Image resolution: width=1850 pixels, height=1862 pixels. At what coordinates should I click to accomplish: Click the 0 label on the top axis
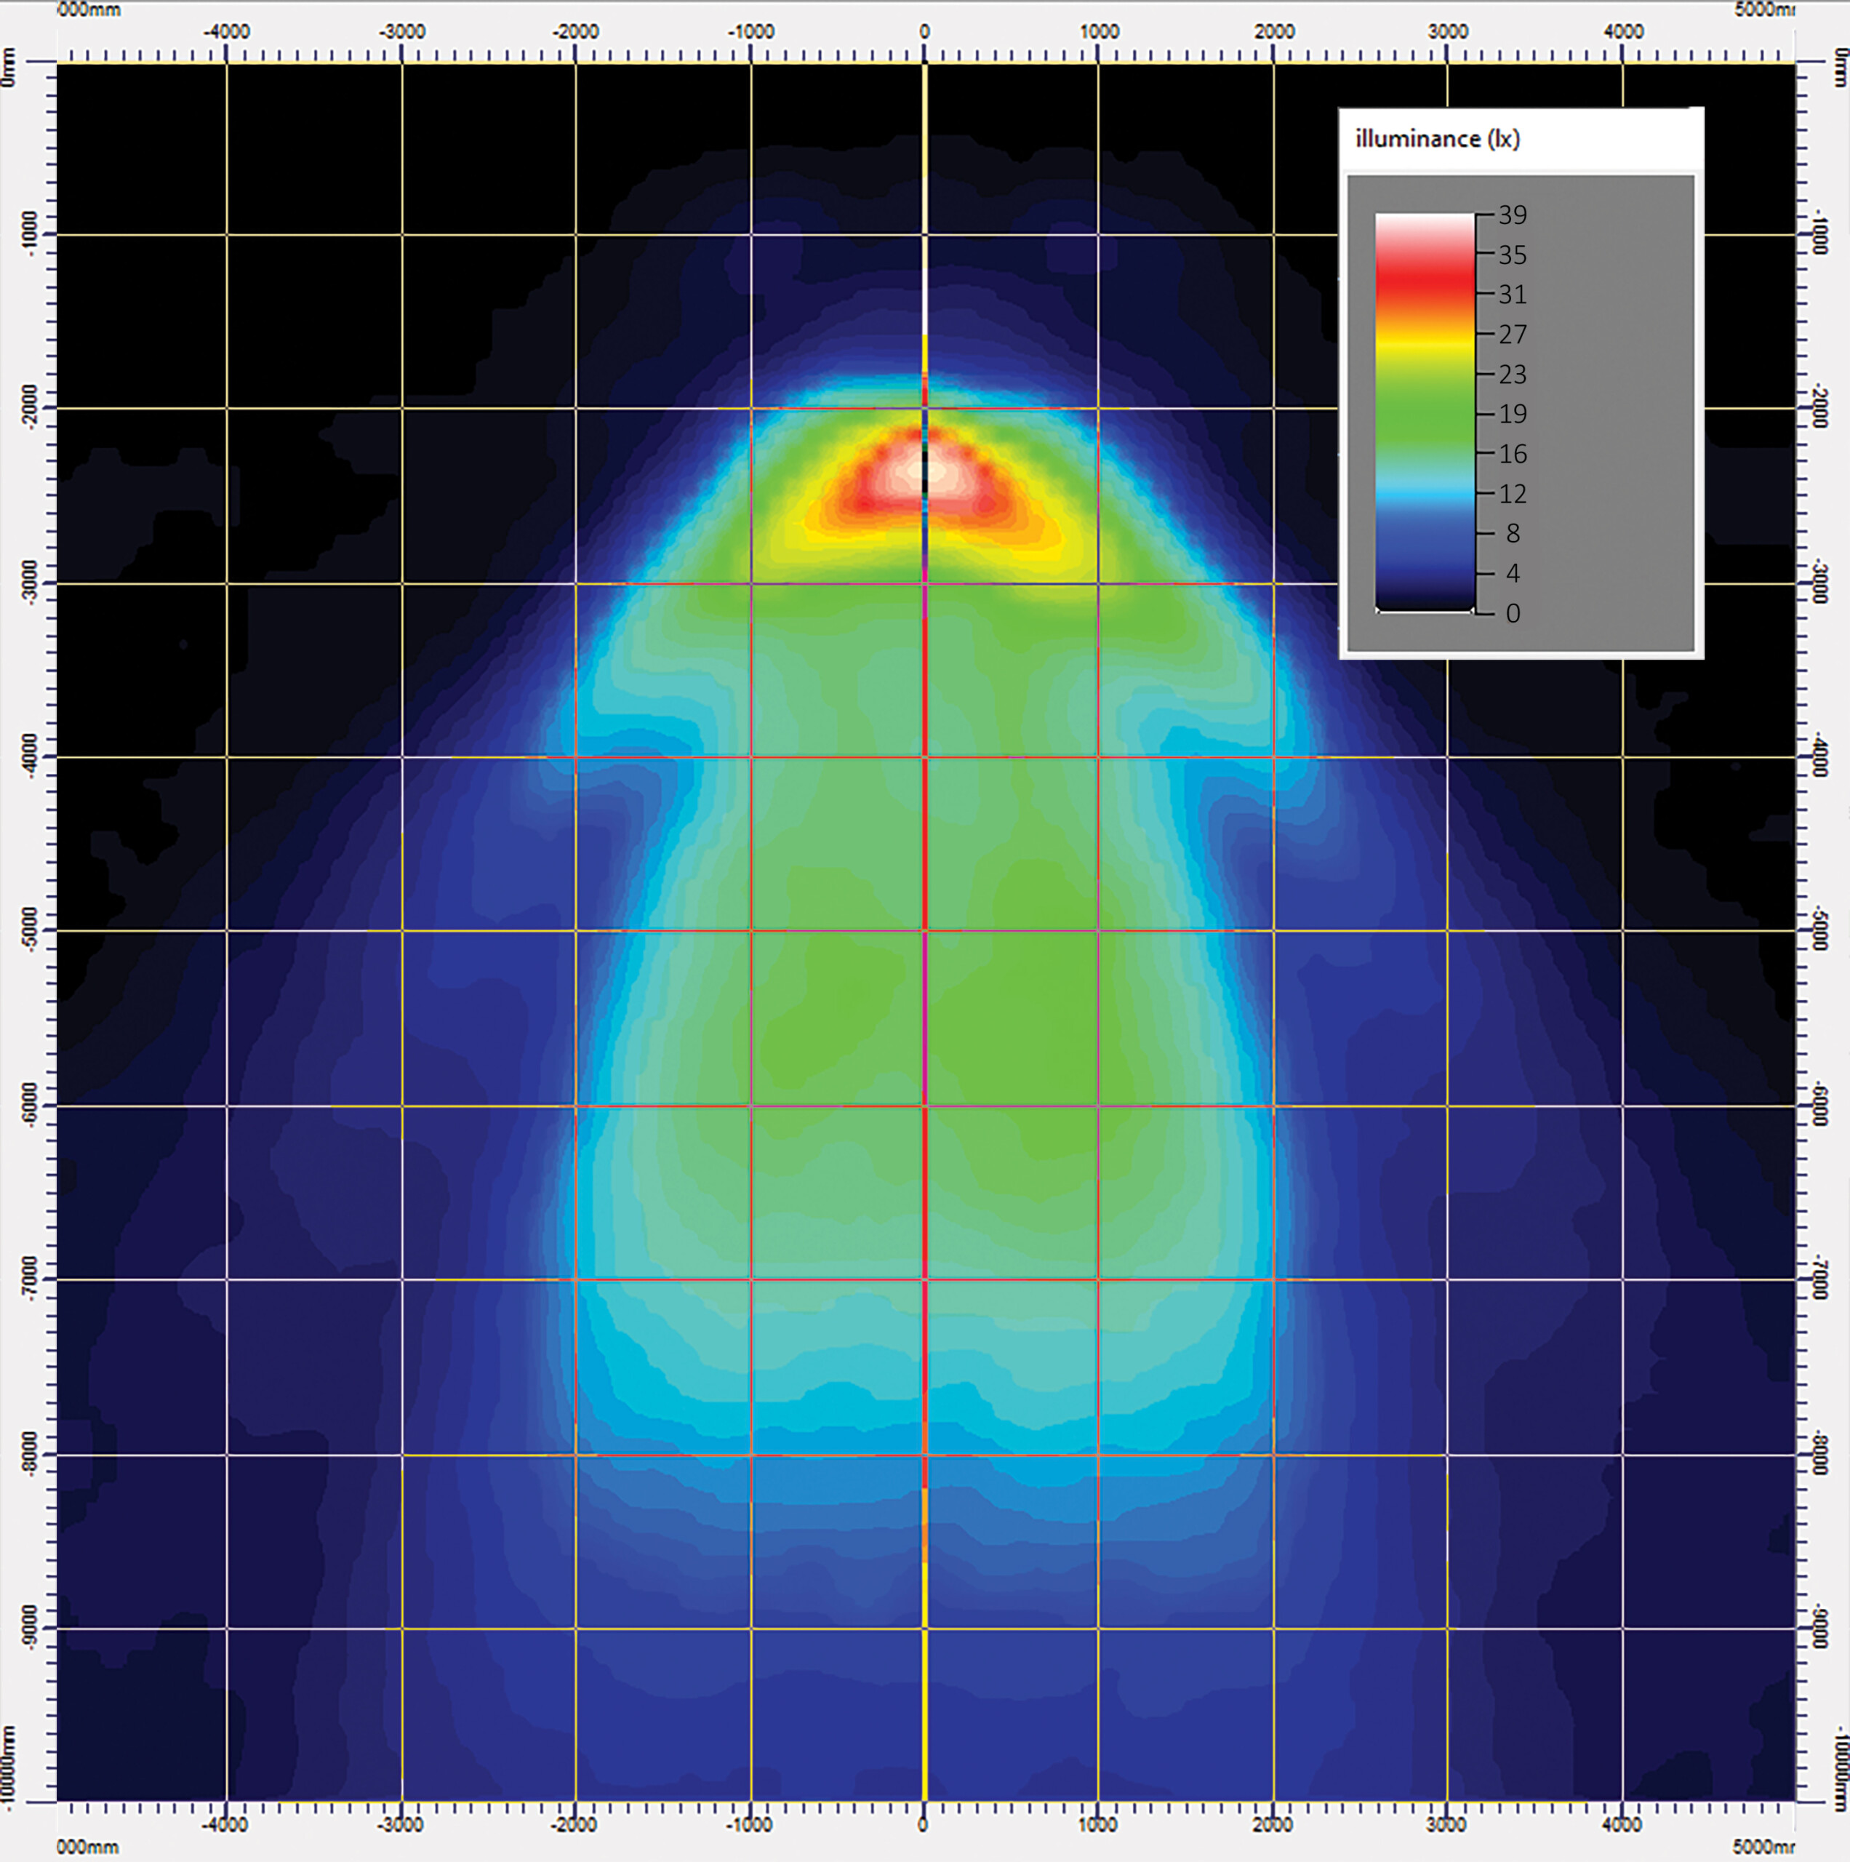pyautogui.click(x=924, y=32)
